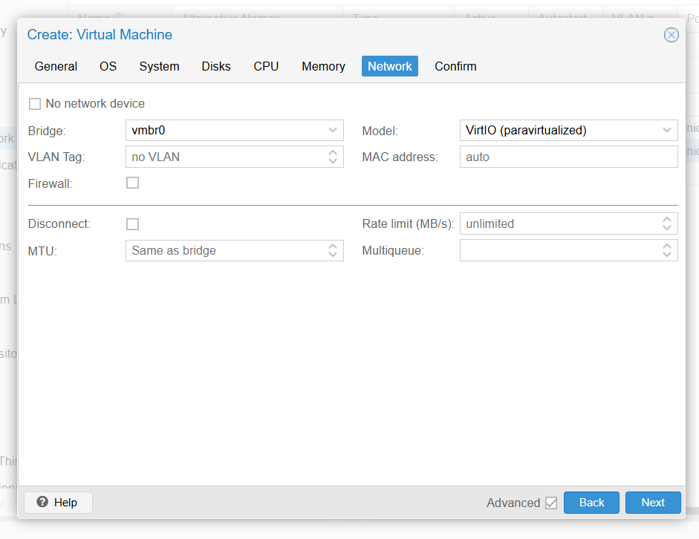Click the Help question mark icon
Image resolution: width=699 pixels, height=539 pixels.
click(43, 503)
